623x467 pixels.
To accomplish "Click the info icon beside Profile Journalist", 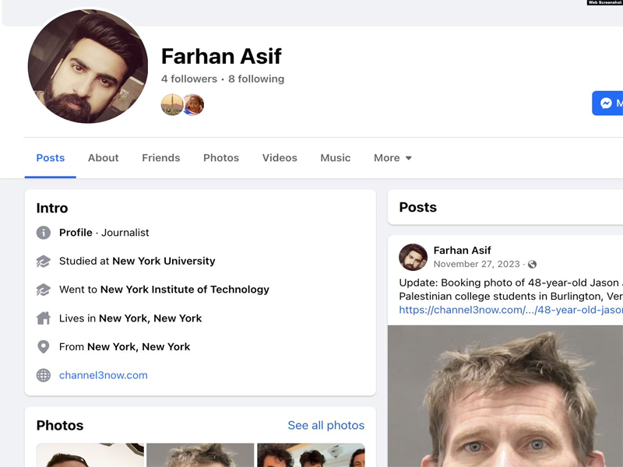I will pyautogui.click(x=42, y=232).
